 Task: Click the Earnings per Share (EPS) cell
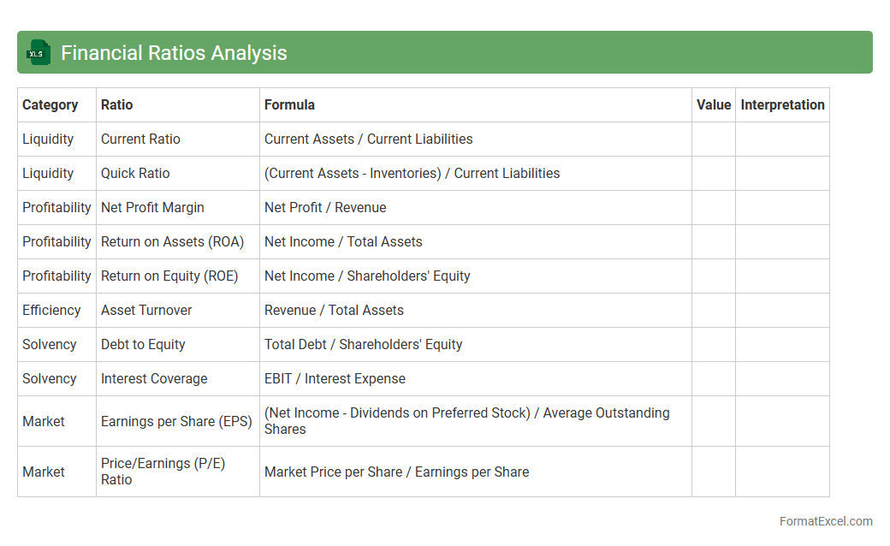(x=176, y=421)
